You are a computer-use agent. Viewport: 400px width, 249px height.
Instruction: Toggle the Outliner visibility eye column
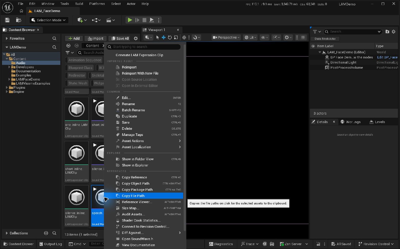click(313, 46)
